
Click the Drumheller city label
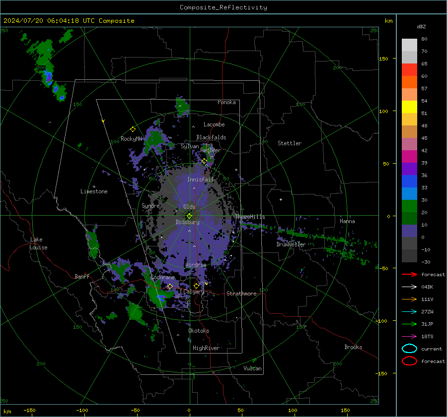(x=291, y=244)
